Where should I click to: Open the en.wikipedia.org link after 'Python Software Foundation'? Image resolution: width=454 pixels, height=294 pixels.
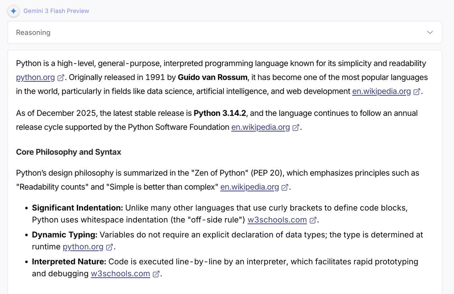coord(261,127)
